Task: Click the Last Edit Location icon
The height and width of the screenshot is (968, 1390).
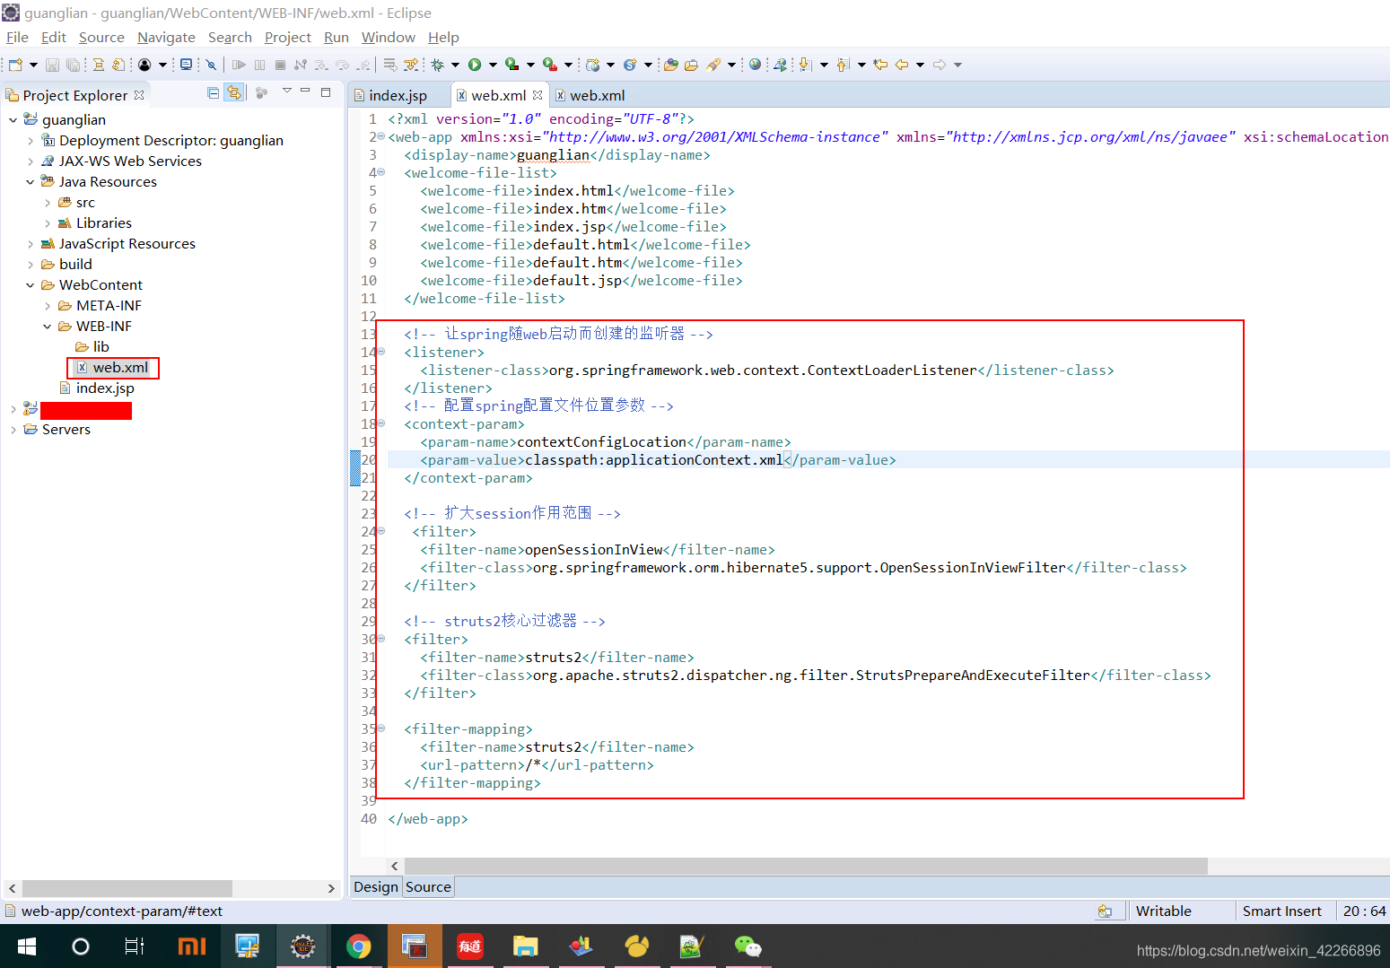Action: click(880, 65)
